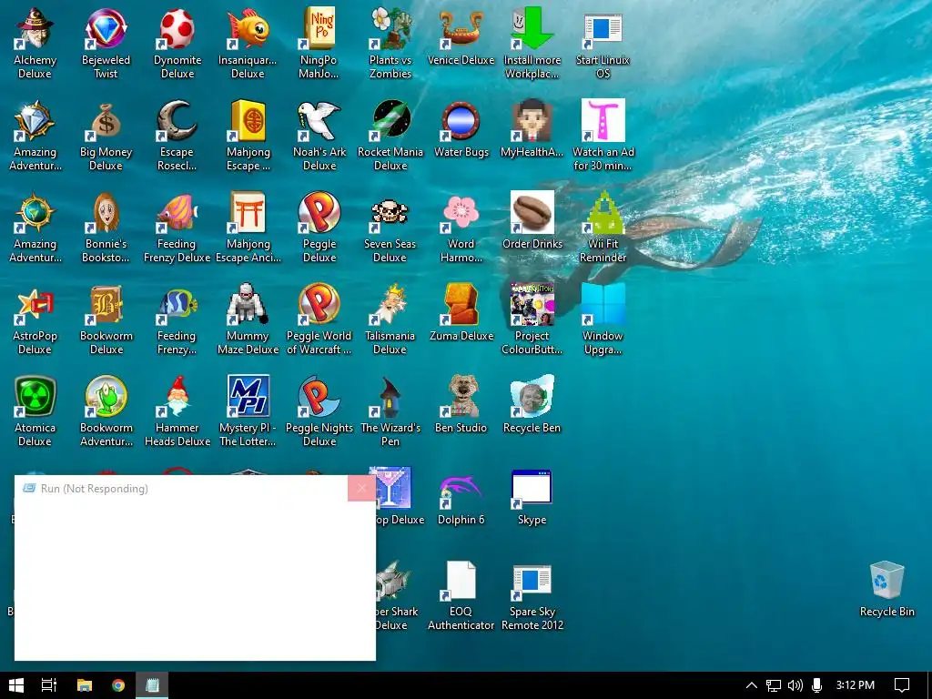Open the 3:12 PM clock flyout
Viewport: 932px width, 699px height.
click(855, 685)
